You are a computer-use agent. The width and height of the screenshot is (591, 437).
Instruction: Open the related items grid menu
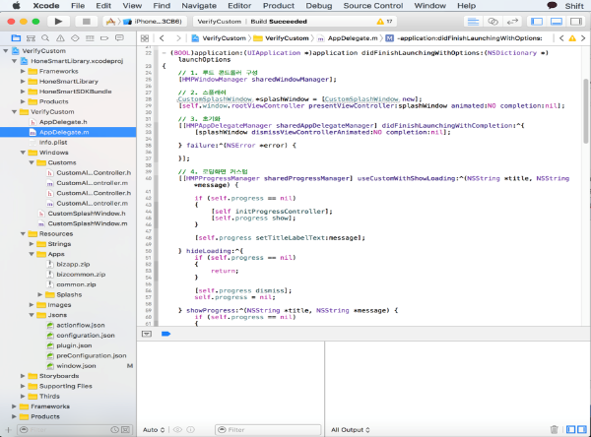pos(145,38)
